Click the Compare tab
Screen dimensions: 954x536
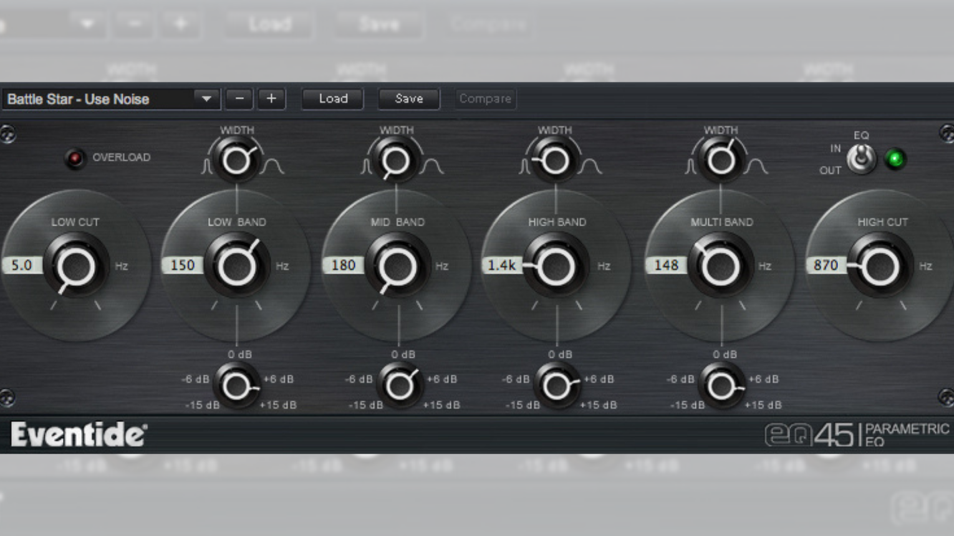(485, 98)
